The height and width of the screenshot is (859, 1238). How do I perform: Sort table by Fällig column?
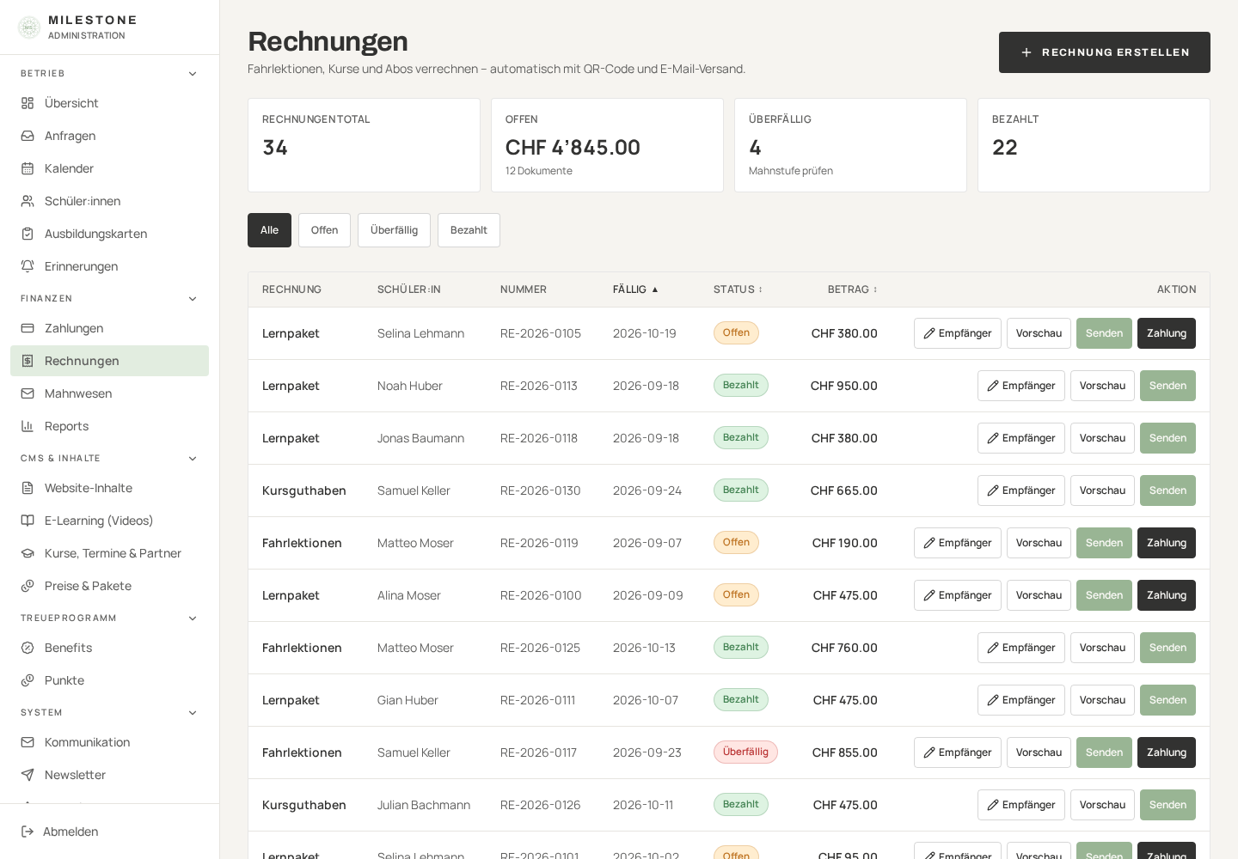(635, 289)
